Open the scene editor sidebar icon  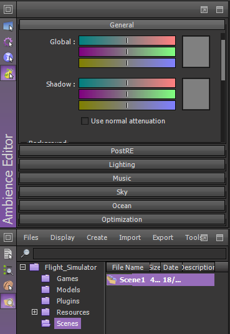(8, 26)
